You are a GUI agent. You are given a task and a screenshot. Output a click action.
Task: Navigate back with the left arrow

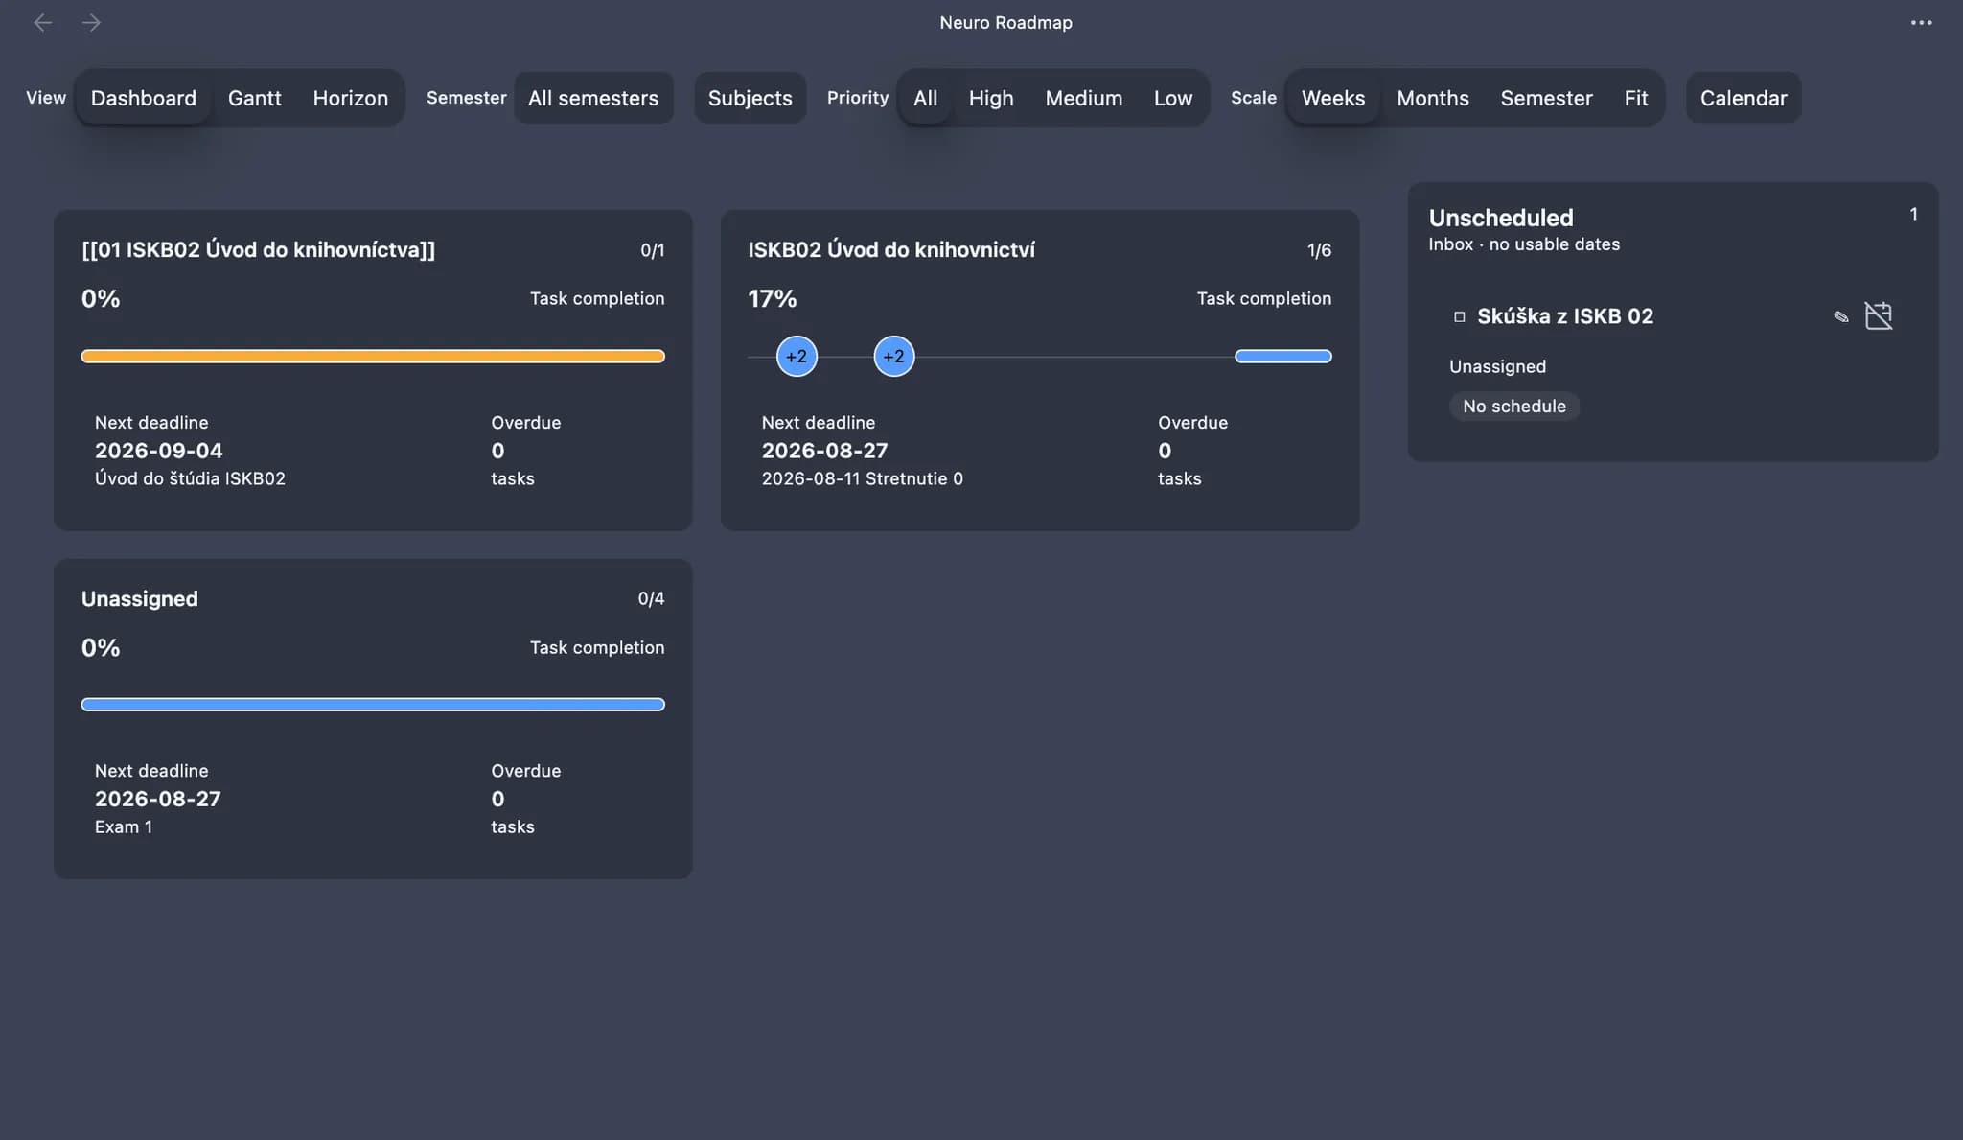tap(42, 22)
